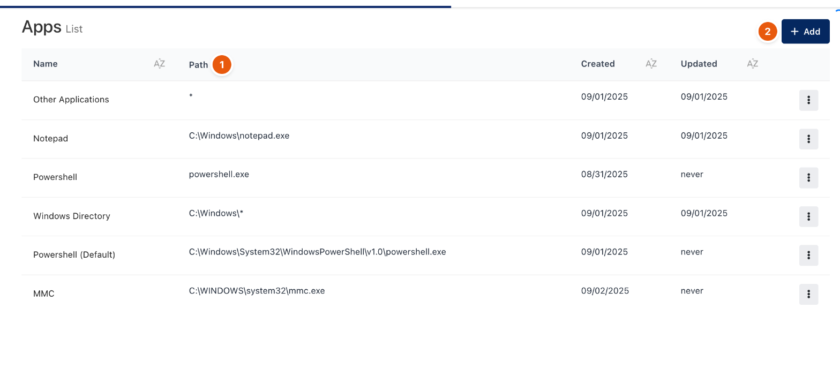Viewport: 840px width, 368px height.
Task: Click Notepad's created date 09/01/2025
Action: coord(604,136)
